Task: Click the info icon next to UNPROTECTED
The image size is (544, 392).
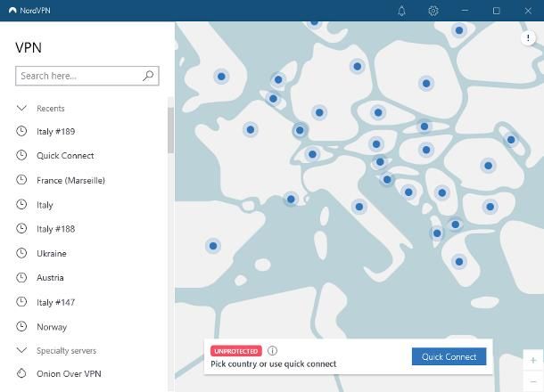Action: 272,350
